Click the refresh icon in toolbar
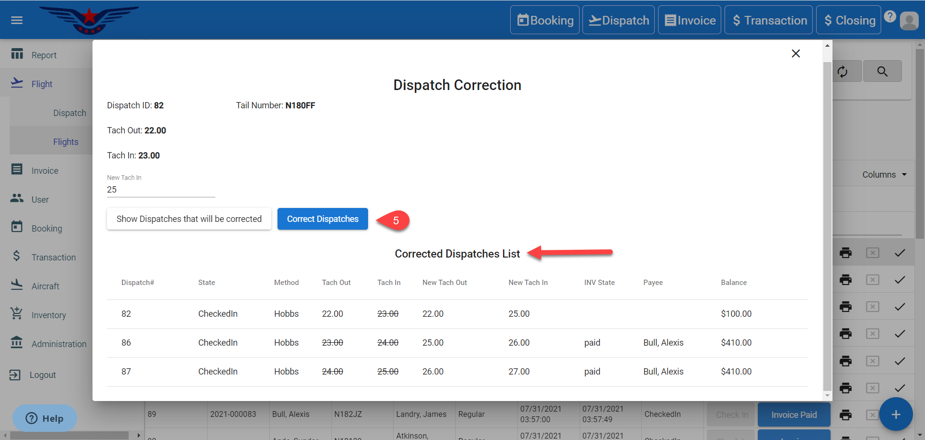This screenshot has width=925, height=440. [842, 72]
